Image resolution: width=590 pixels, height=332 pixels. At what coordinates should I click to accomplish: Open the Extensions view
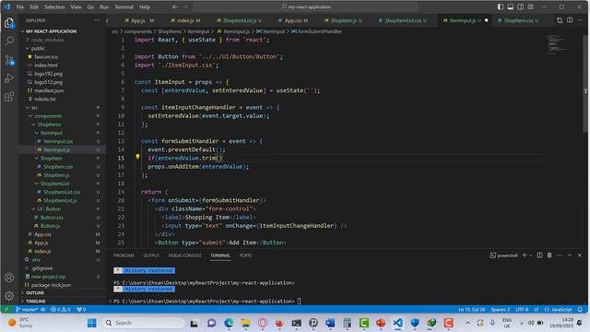coord(9,97)
